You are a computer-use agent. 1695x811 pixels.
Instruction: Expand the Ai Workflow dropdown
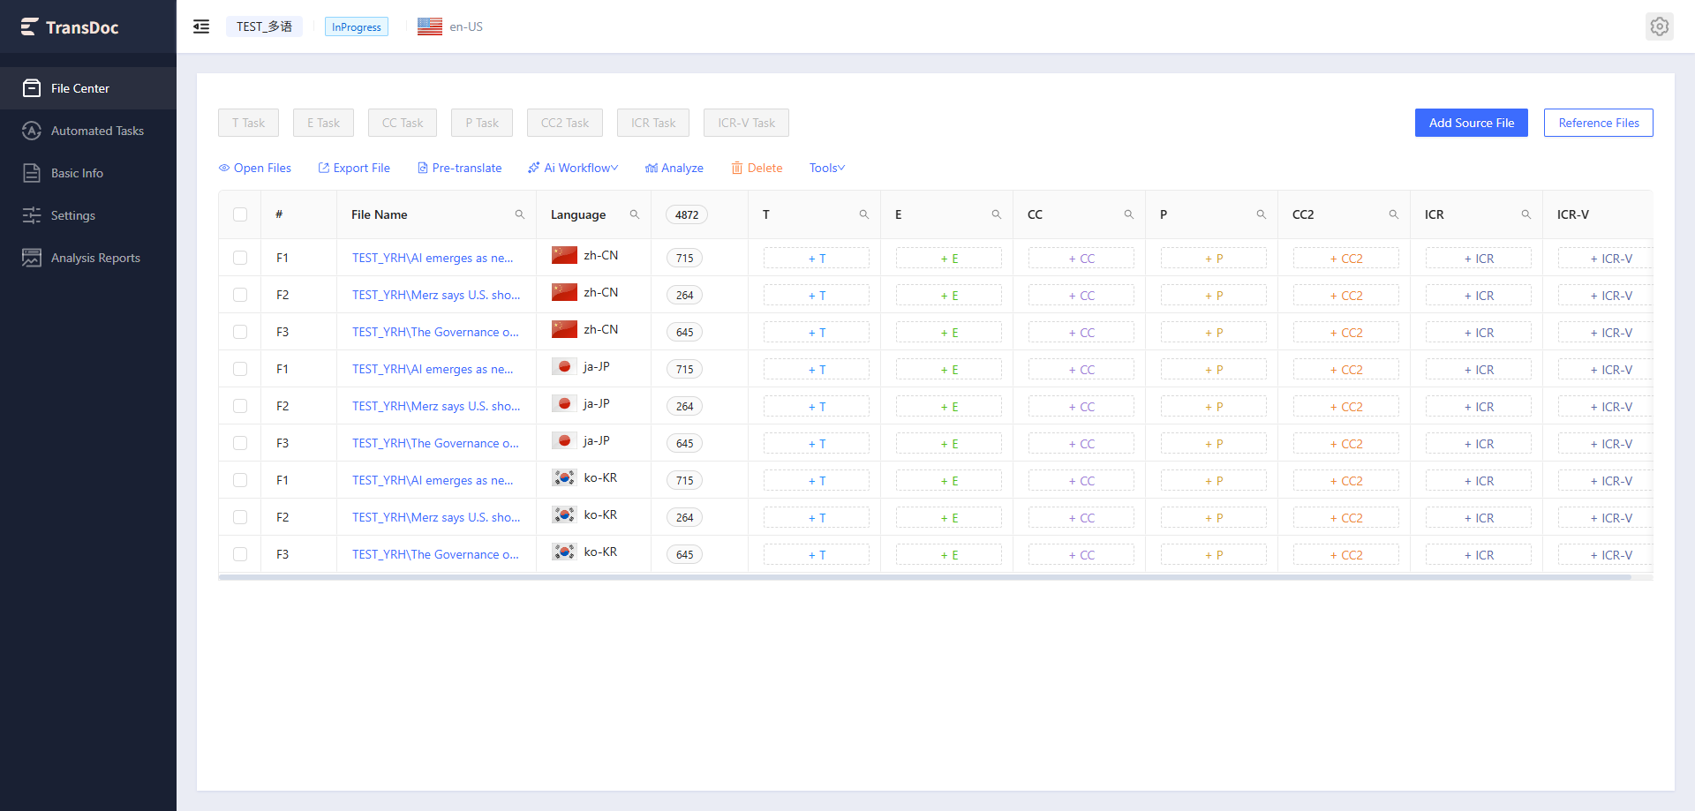click(573, 168)
